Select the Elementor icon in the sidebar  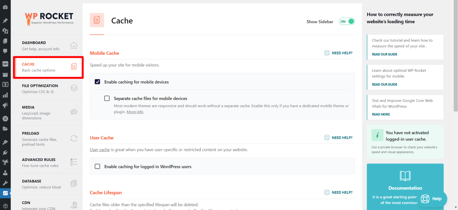[x=5, y=118]
